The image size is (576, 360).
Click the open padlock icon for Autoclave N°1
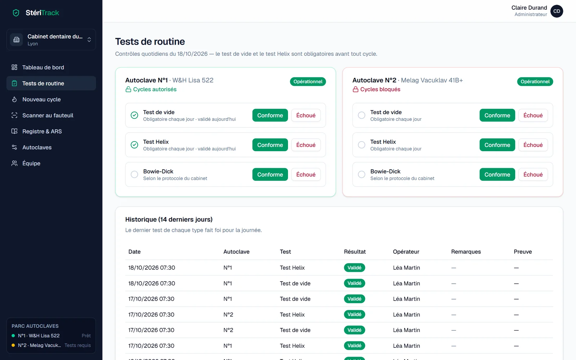coord(128,89)
